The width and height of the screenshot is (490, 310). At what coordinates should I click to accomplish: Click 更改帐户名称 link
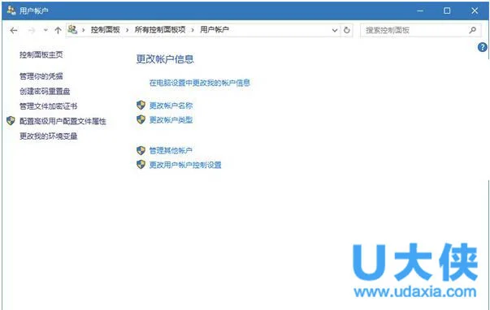tap(171, 105)
